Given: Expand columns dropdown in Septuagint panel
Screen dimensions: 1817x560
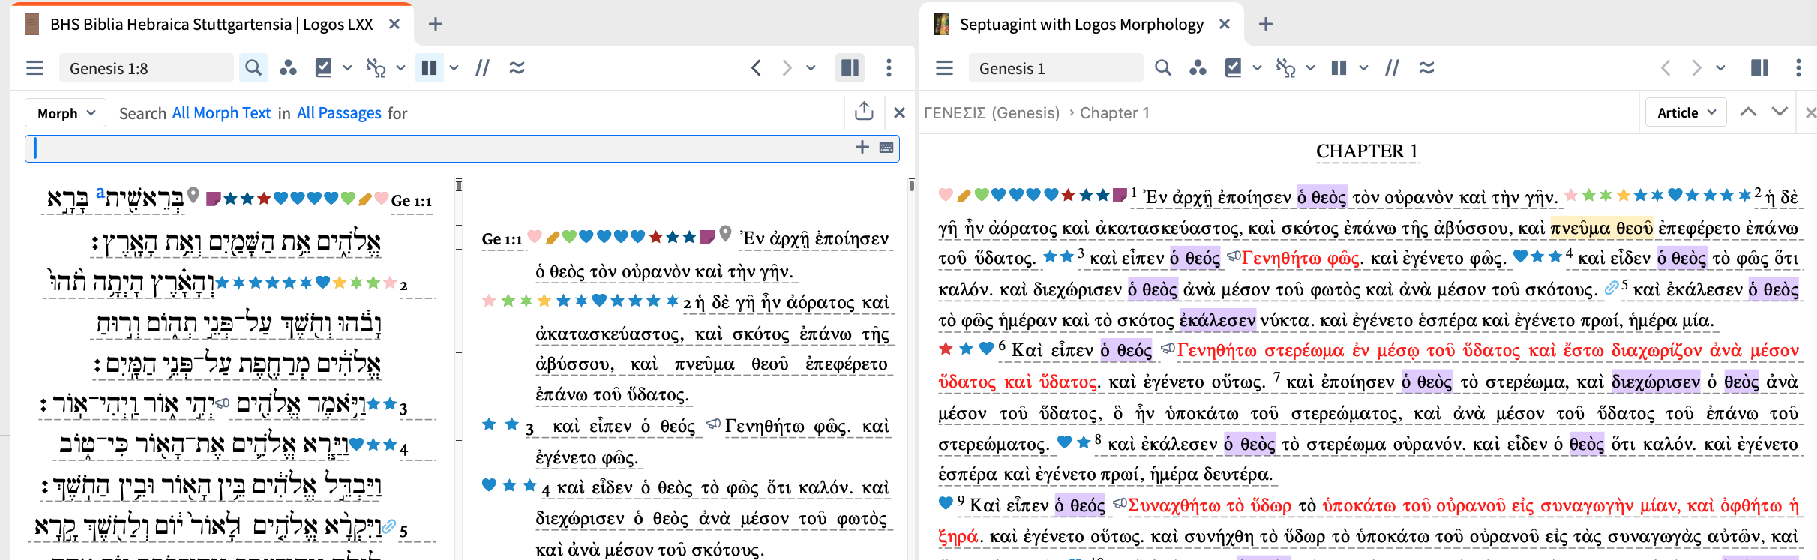Looking at the screenshot, I should tap(1363, 68).
